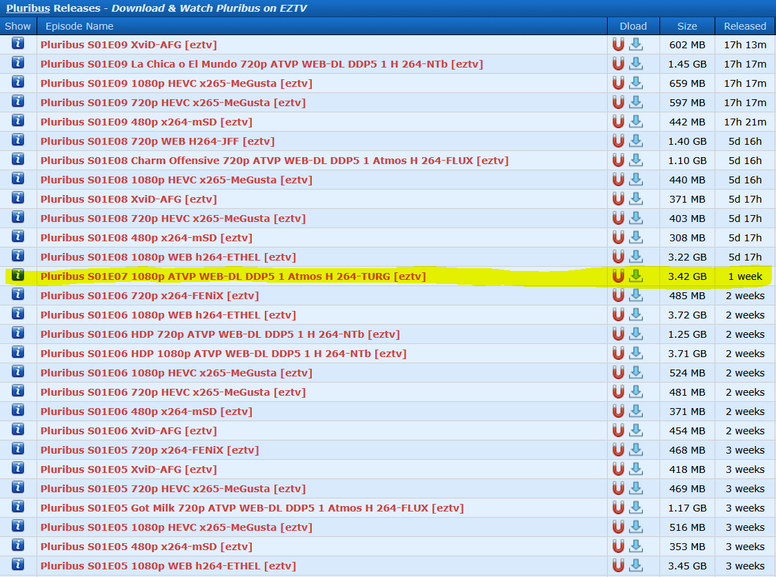Open S01E05 Got Milk 720p FLUX link
The height and width of the screenshot is (577, 776).
[252, 507]
